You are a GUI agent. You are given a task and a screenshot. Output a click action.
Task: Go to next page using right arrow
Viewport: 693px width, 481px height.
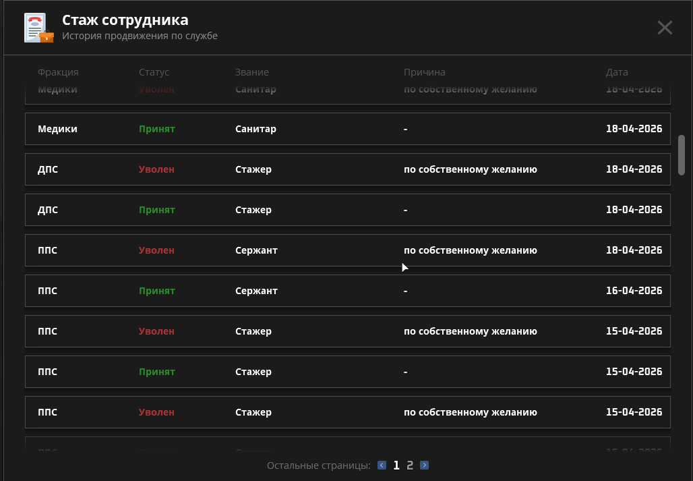[x=424, y=465]
